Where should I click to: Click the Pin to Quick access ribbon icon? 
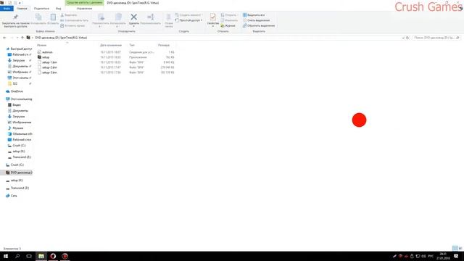[x=16, y=17]
